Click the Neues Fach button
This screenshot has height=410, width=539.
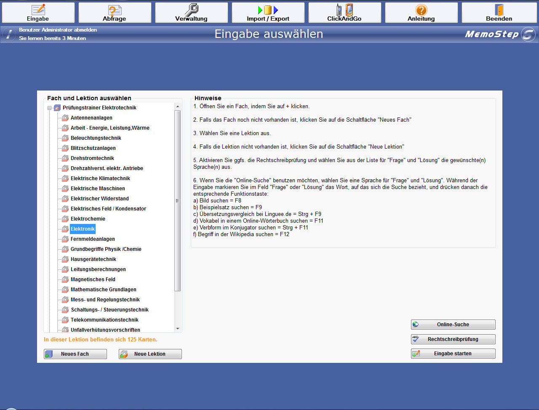(x=75, y=354)
